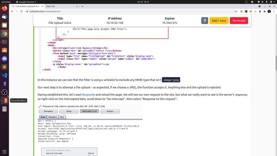Close the New Tab tab
This screenshot has width=277, height=156.
(x=77, y=6)
